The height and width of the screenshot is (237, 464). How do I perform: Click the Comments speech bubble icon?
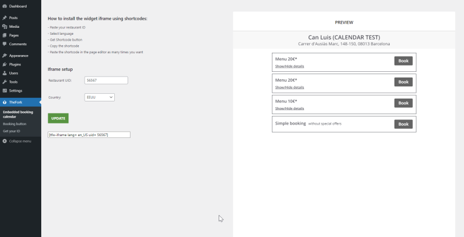tap(5, 44)
